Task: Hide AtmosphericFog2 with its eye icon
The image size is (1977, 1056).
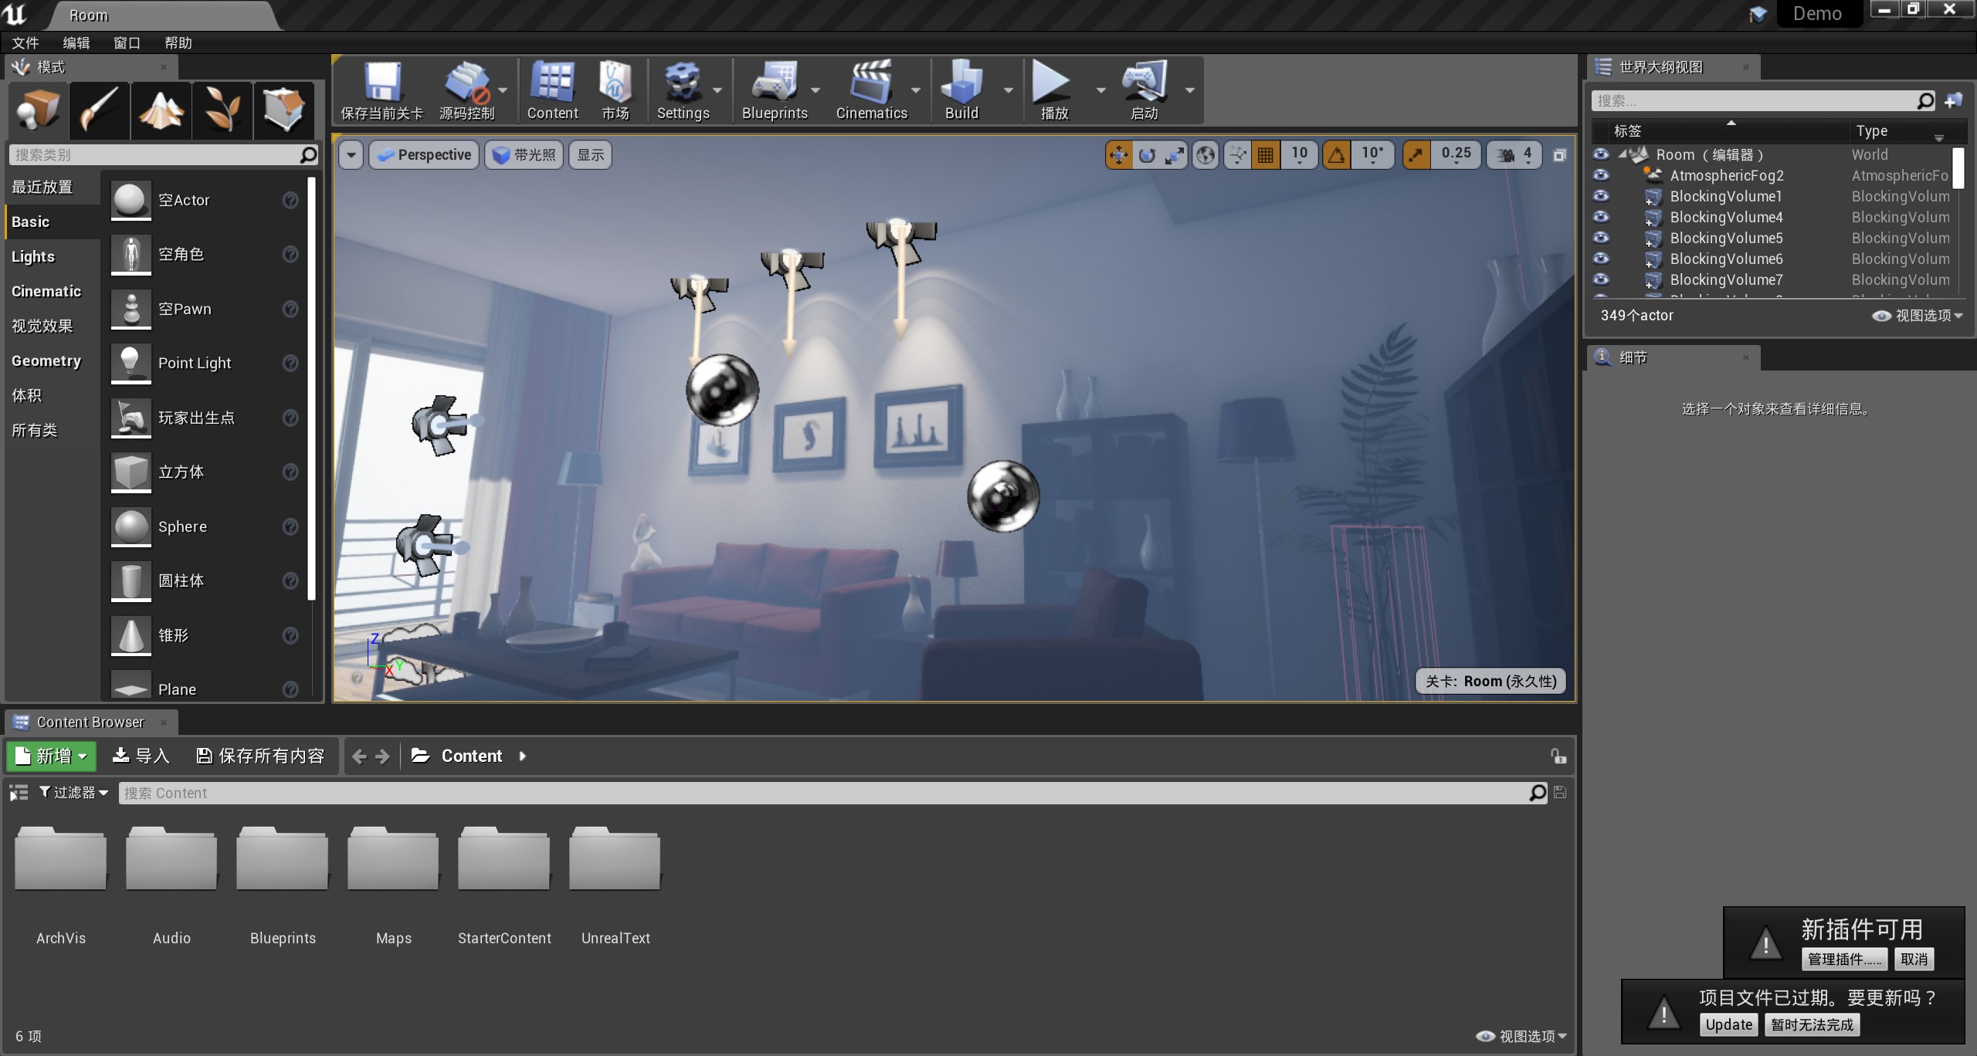Action: [x=1601, y=175]
